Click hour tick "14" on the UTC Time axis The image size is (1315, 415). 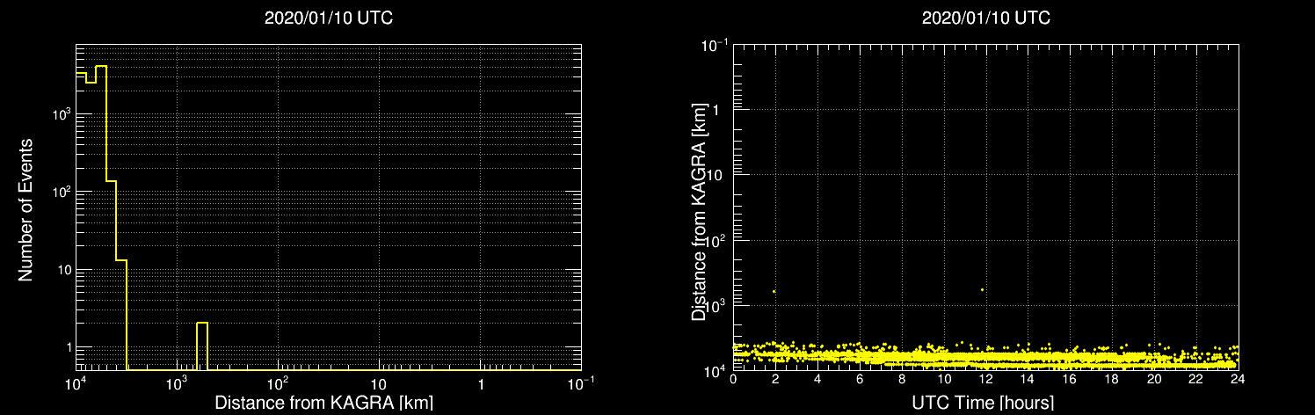click(1028, 379)
